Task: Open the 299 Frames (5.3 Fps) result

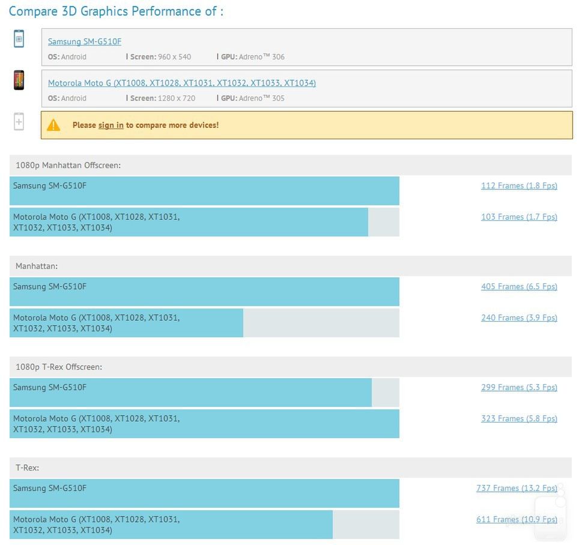Action: pos(519,387)
